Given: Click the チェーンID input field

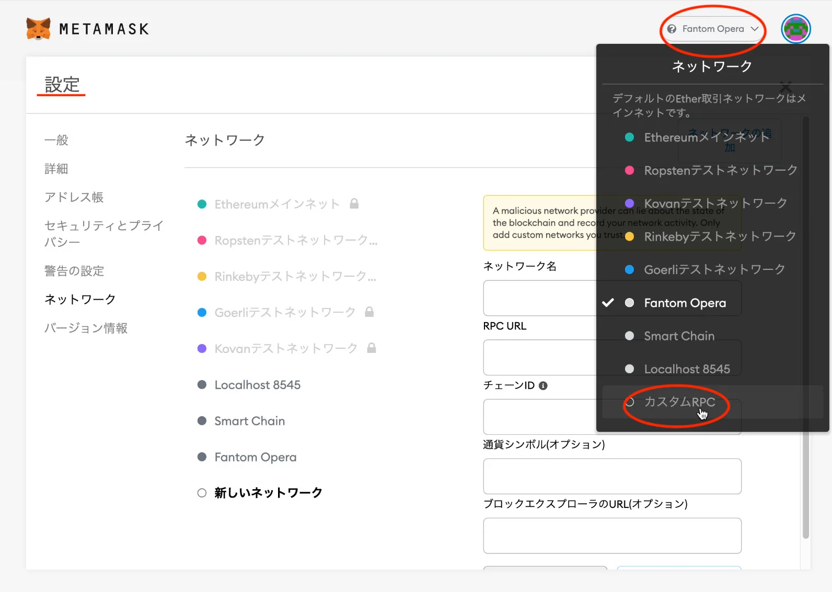Looking at the screenshot, I should point(612,417).
